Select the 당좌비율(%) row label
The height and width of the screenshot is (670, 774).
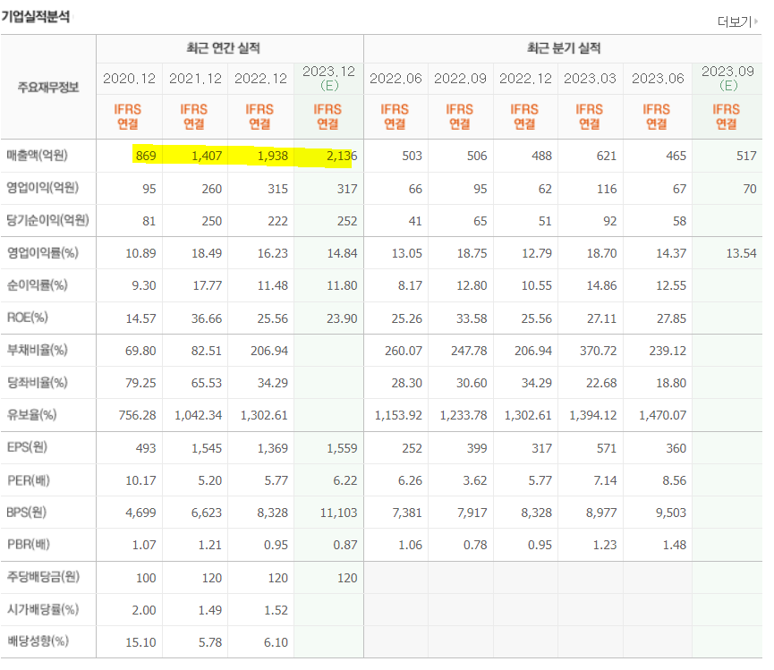point(37,382)
